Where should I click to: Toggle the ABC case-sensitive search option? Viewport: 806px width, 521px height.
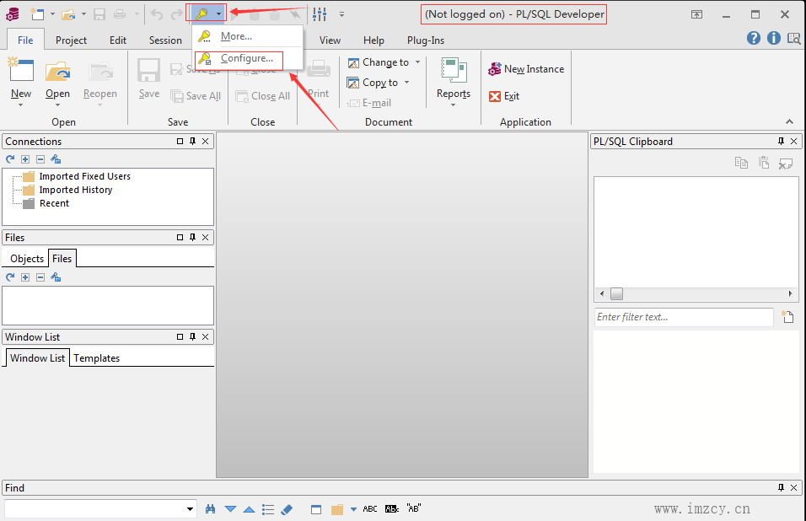point(370,509)
